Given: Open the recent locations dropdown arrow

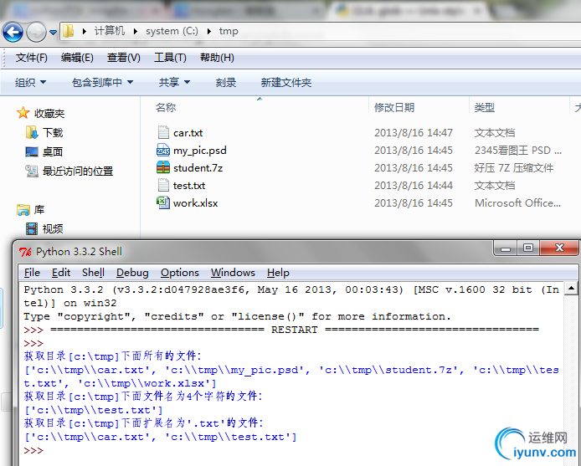Looking at the screenshot, I should pos(53,33).
